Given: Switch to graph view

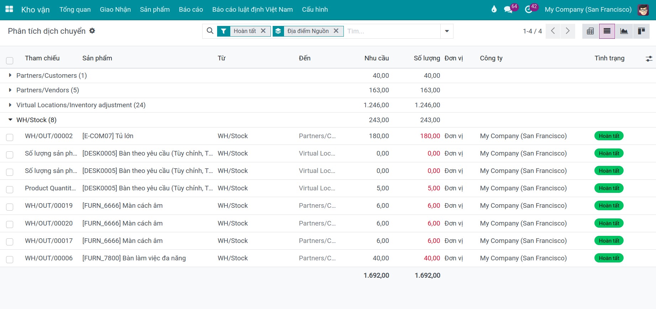Looking at the screenshot, I should click(624, 31).
